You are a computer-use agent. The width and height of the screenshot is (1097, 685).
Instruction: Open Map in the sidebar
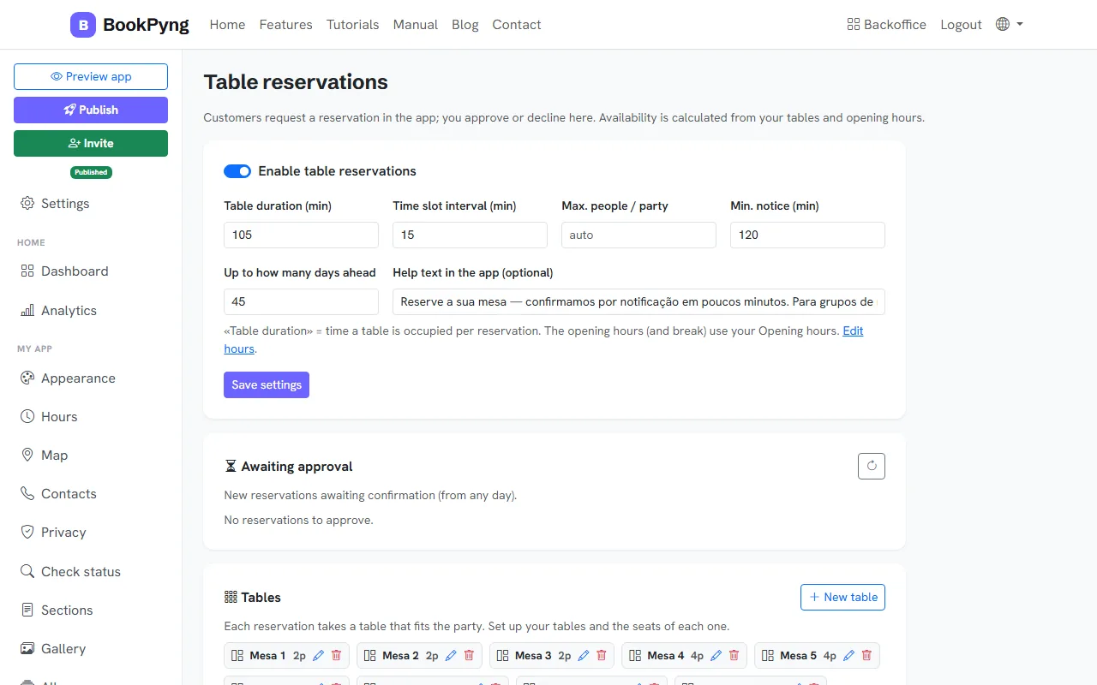(x=91, y=456)
